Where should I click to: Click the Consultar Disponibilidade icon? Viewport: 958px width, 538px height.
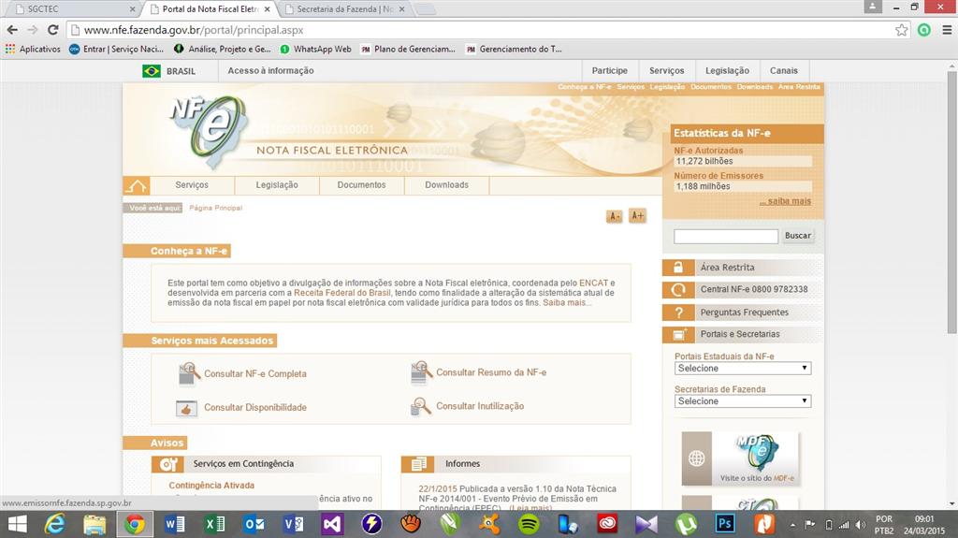(188, 408)
